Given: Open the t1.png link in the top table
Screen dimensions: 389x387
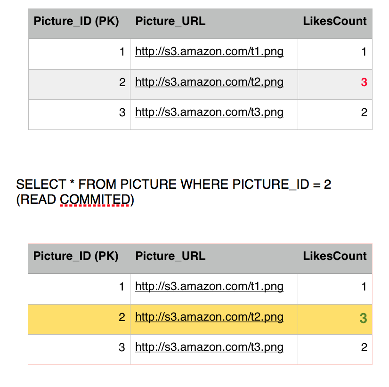Looking at the screenshot, I should (x=209, y=51).
